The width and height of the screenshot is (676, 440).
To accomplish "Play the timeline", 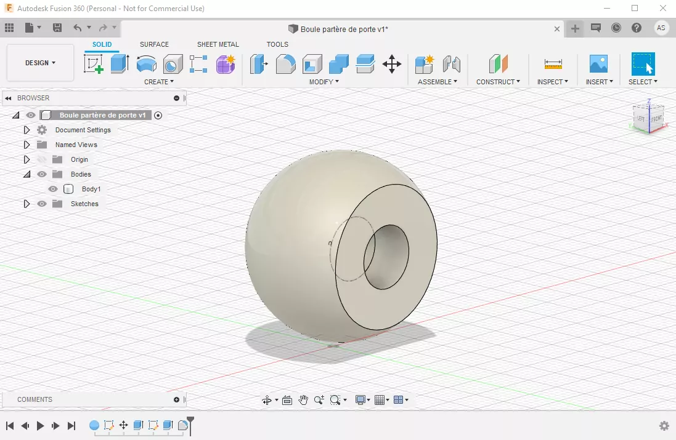I will 40,426.
